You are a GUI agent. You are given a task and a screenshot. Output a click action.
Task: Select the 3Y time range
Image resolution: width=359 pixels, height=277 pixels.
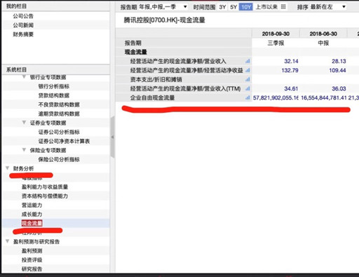222,7
